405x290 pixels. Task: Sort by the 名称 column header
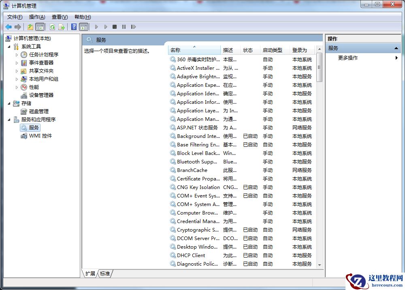[x=194, y=50]
